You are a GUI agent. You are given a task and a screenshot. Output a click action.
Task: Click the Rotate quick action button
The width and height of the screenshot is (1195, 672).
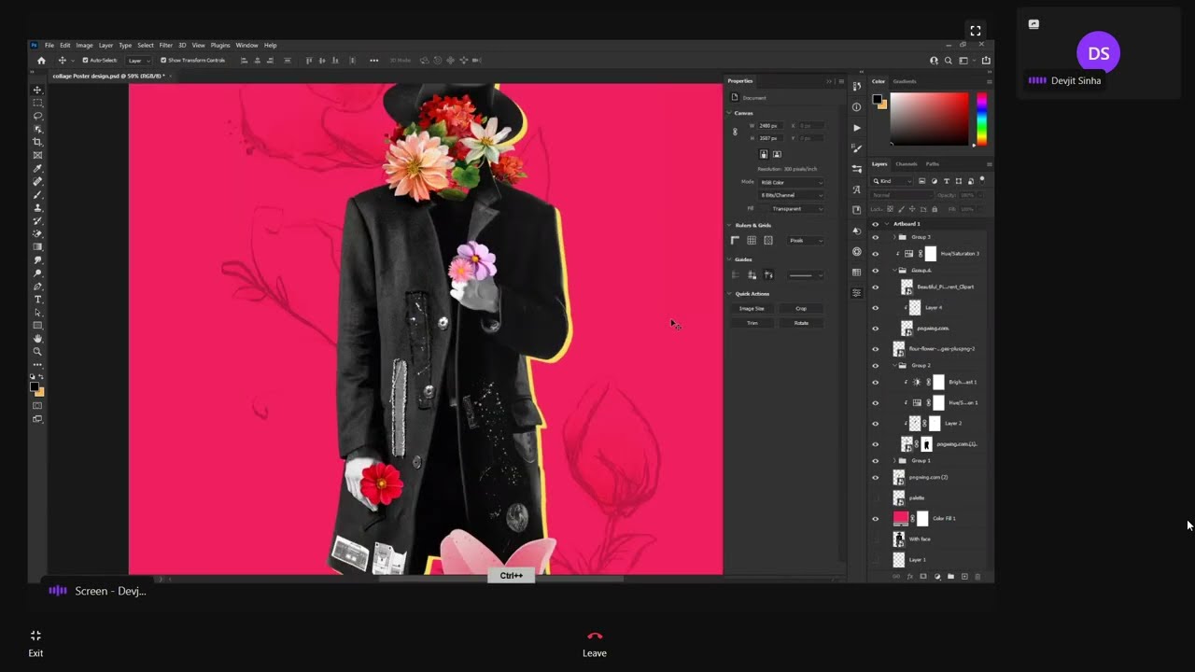click(801, 323)
